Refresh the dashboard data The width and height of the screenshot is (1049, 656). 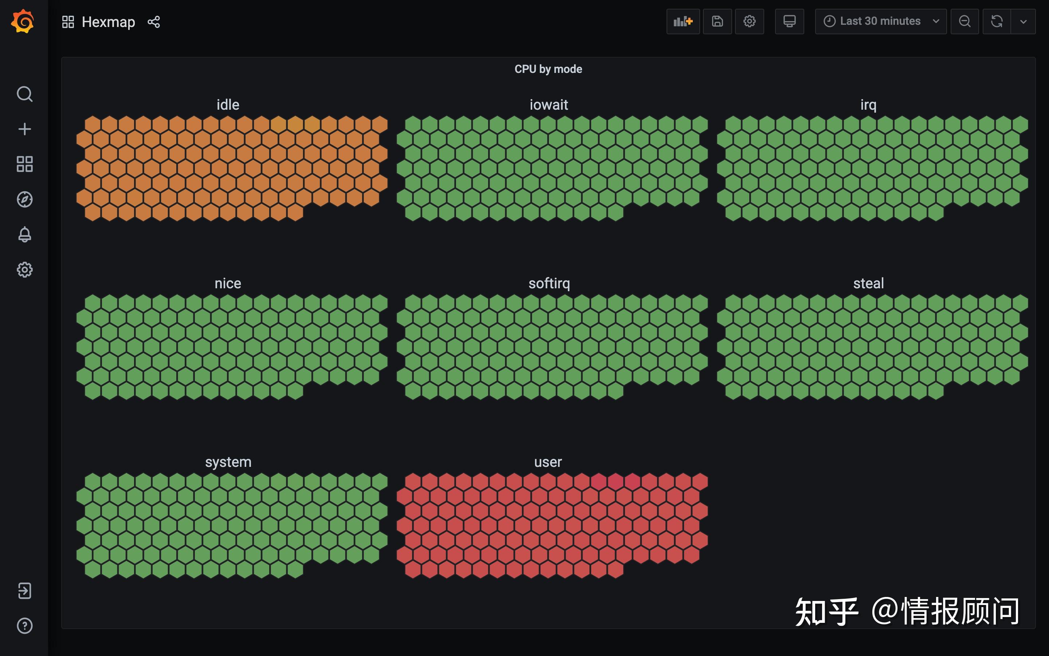click(997, 21)
